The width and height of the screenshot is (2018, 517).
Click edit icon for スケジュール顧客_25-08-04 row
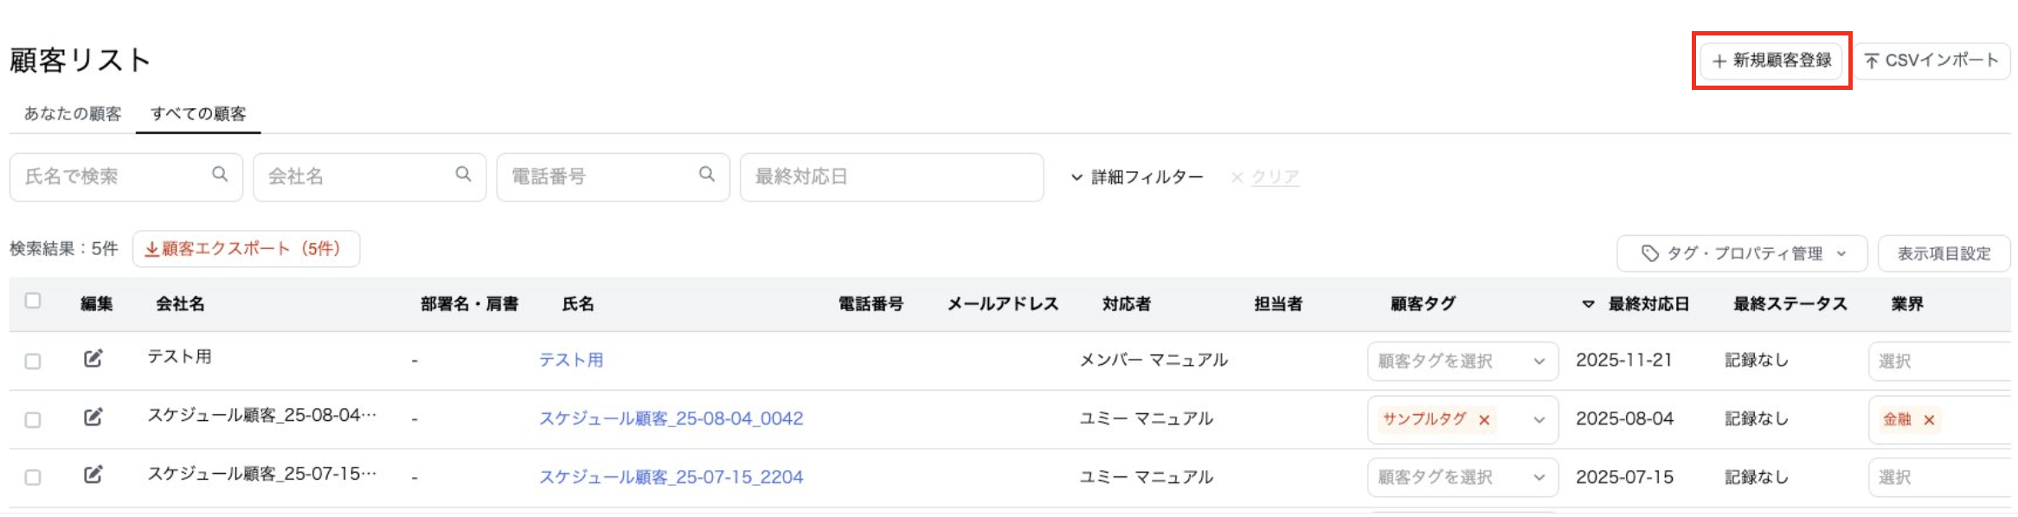[93, 418]
